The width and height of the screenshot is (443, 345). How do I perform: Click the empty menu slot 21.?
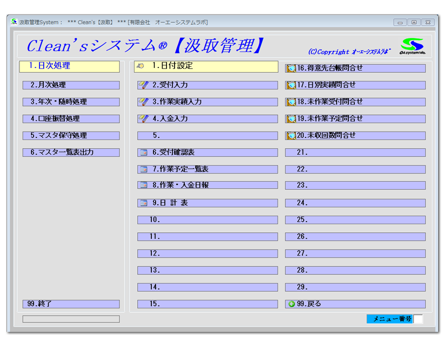click(x=355, y=153)
